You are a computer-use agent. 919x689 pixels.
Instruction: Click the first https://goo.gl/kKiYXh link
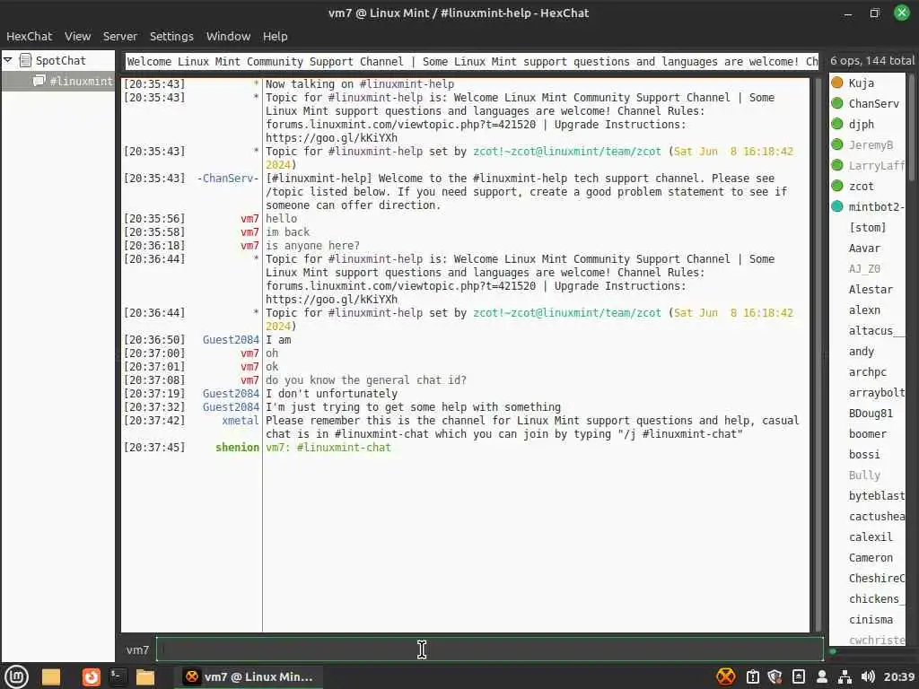331,137
